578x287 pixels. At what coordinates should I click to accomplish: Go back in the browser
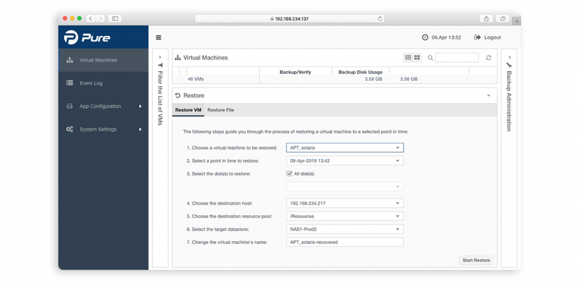click(x=91, y=18)
